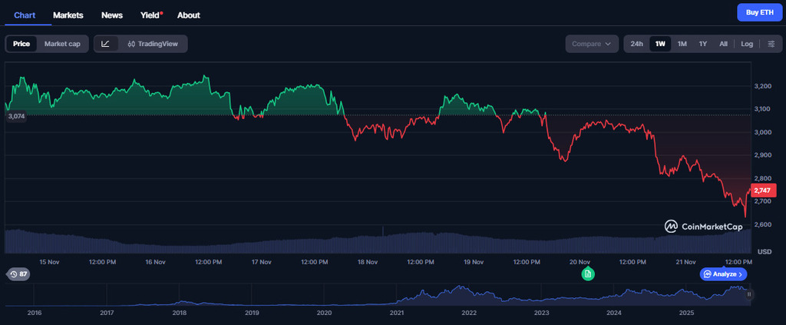Viewport: 786px width, 325px height.
Task: Click the green news event marker
Action: click(x=587, y=274)
